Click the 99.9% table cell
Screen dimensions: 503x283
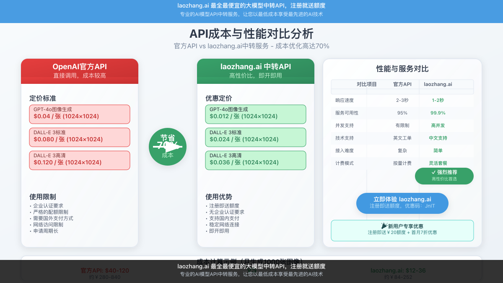[x=438, y=113]
